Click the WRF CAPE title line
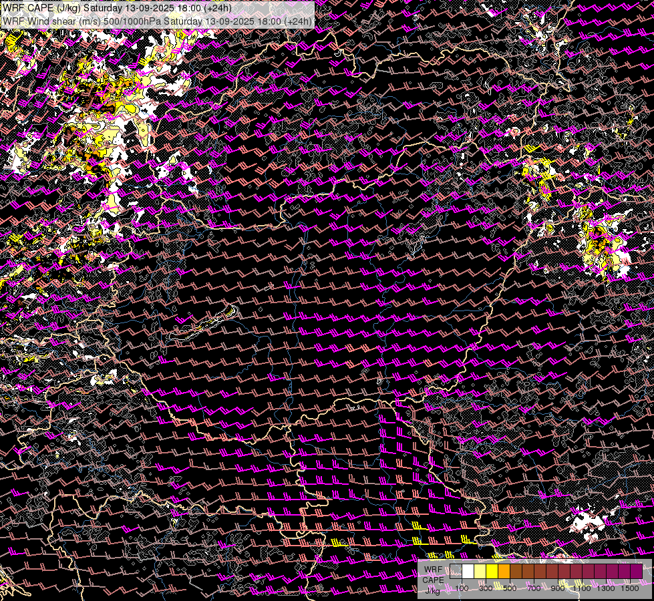 coord(117,8)
